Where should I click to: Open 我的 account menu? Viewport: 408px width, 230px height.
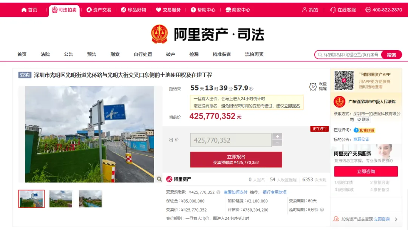[x=310, y=10]
